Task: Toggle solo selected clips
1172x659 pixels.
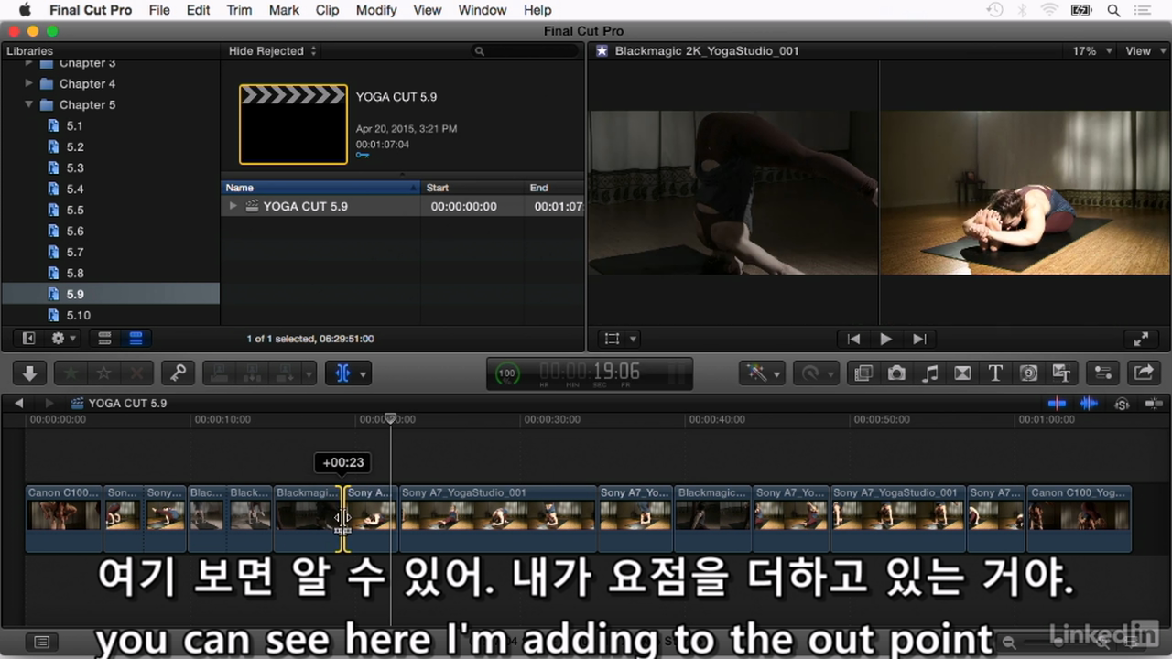Action: [1122, 404]
